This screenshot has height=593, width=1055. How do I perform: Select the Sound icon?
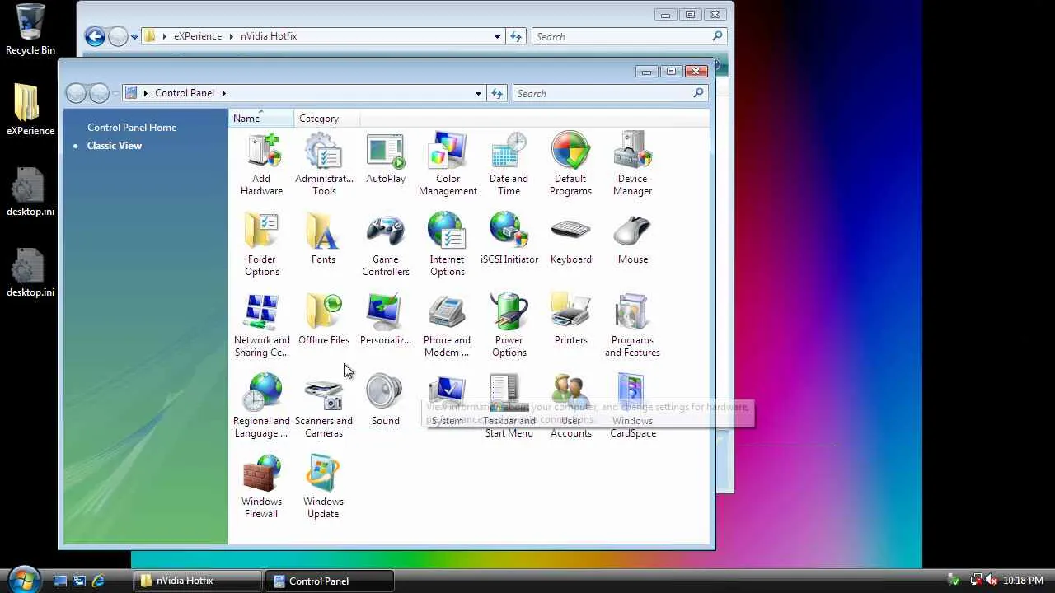pos(385,401)
